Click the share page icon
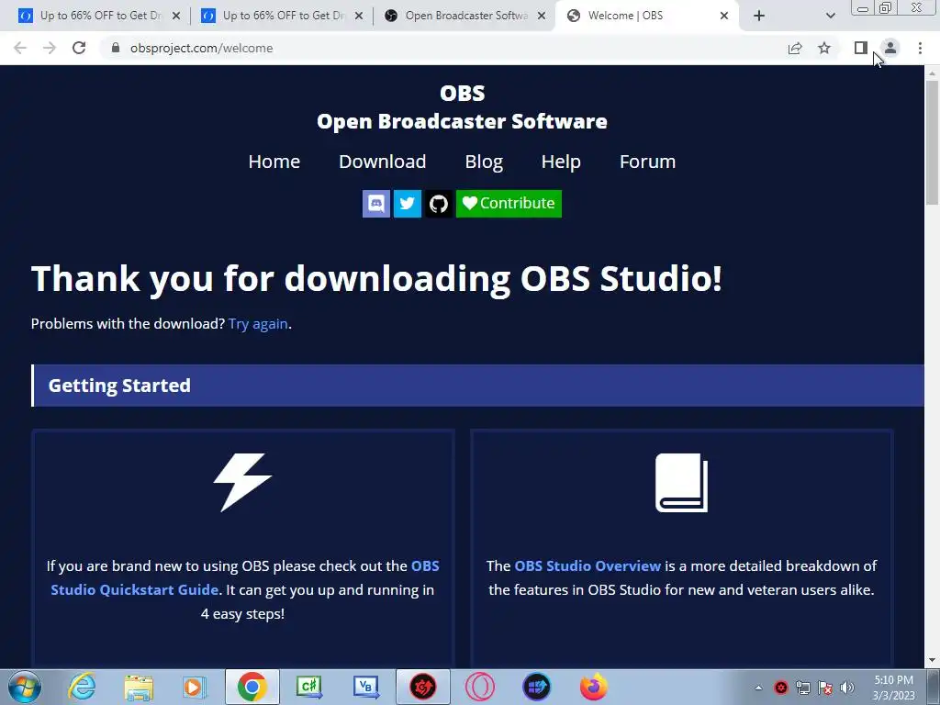 click(795, 48)
